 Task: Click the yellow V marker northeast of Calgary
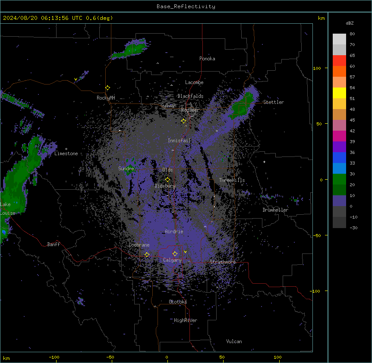(185, 252)
